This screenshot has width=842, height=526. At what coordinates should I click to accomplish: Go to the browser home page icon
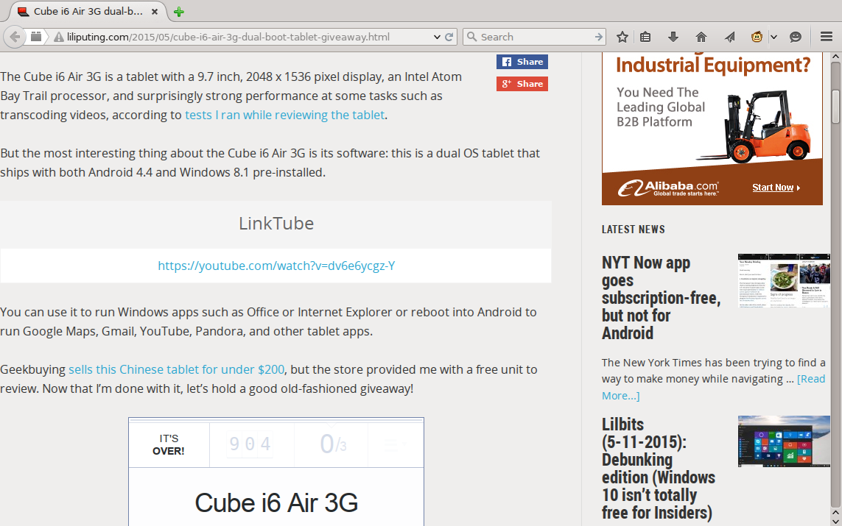701,37
